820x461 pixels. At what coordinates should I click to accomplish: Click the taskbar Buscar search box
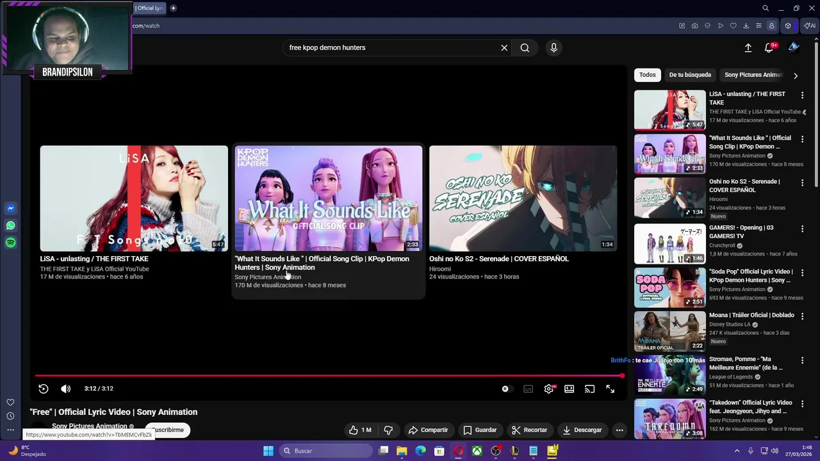coord(327,451)
